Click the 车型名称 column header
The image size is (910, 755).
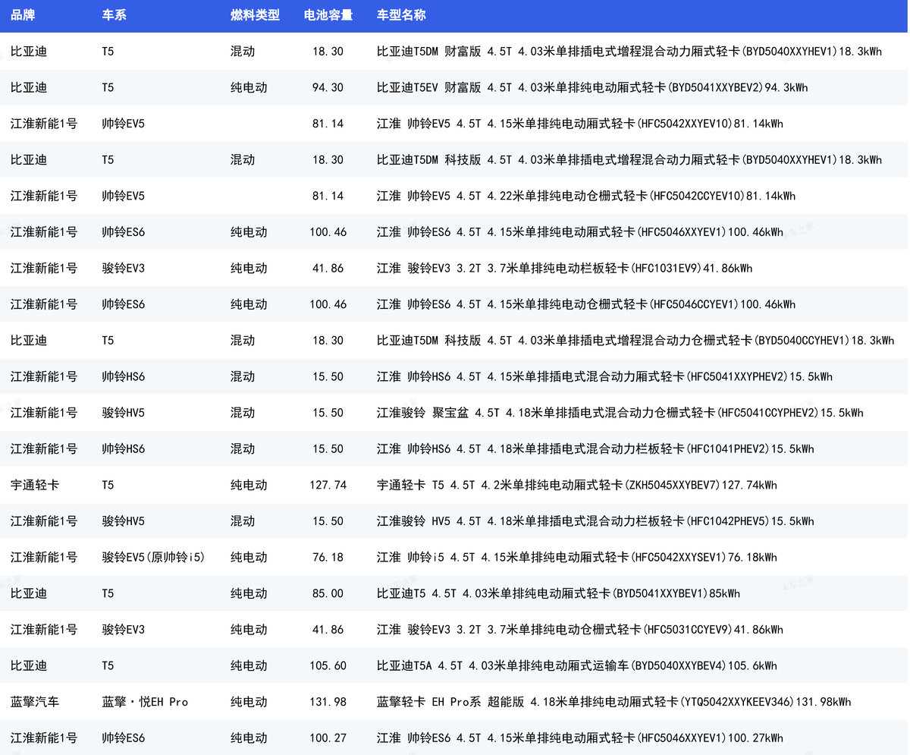(401, 15)
